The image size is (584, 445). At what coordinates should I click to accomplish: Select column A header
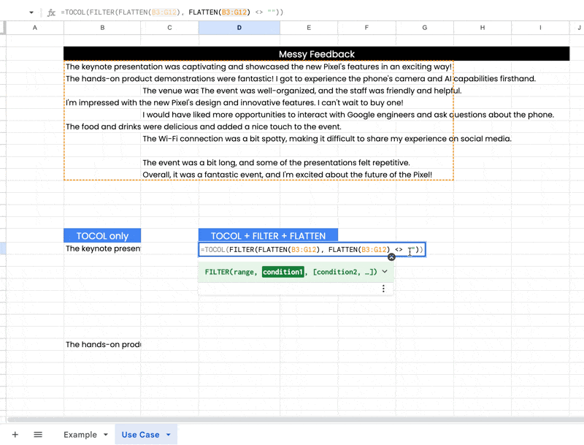click(34, 28)
